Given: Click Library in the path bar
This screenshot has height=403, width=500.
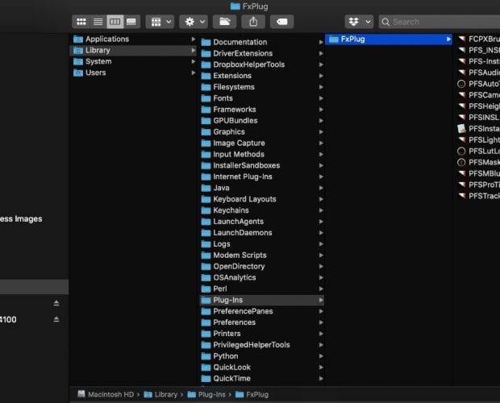Looking at the screenshot, I should tap(160, 394).
